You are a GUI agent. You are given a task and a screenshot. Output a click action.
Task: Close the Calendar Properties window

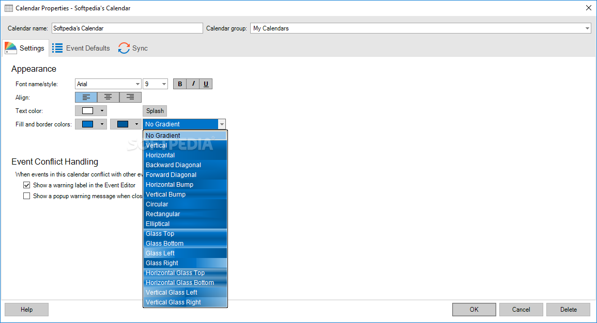tap(588, 8)
